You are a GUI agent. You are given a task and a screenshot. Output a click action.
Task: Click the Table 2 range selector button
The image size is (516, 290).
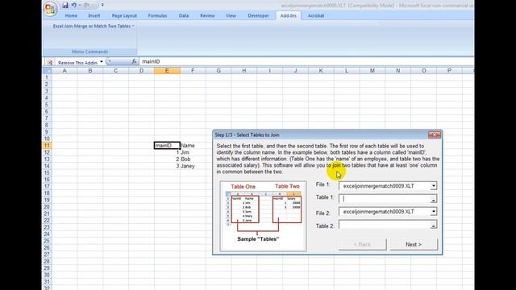click(434, 225)
